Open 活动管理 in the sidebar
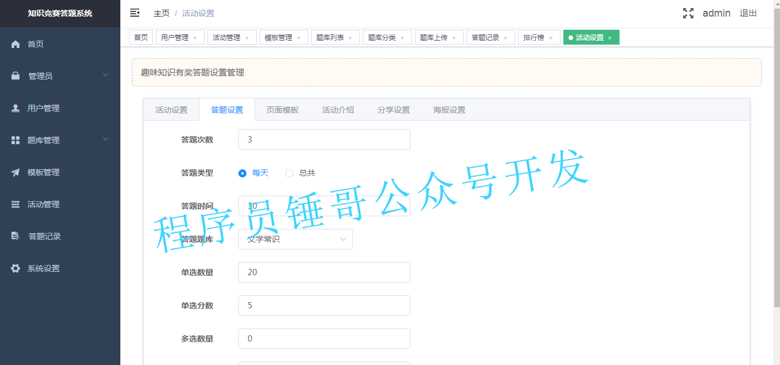Screen dimensions: 780x365 [x=60, y=204]
